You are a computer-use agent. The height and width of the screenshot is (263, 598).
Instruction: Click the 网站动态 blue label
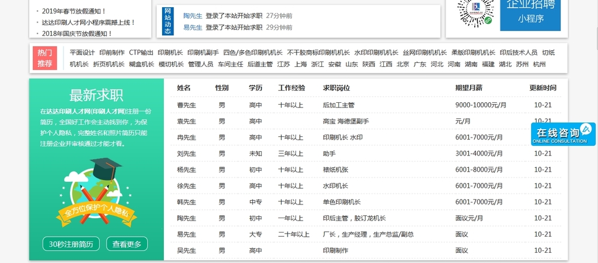pos(168,22)
